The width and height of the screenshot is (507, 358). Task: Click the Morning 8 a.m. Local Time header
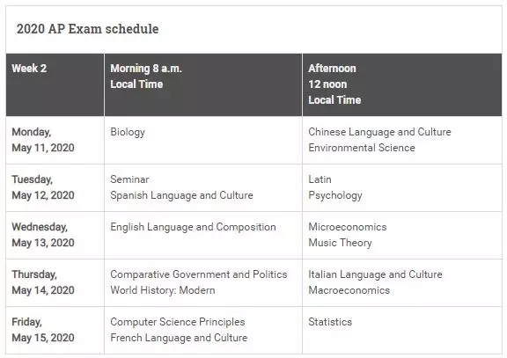click(x=203, y=84)
